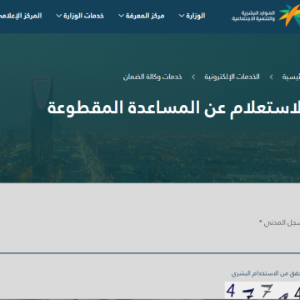Click the ministry star logo icon
Screen dimensions: 300x300
(x=290, y=15)
